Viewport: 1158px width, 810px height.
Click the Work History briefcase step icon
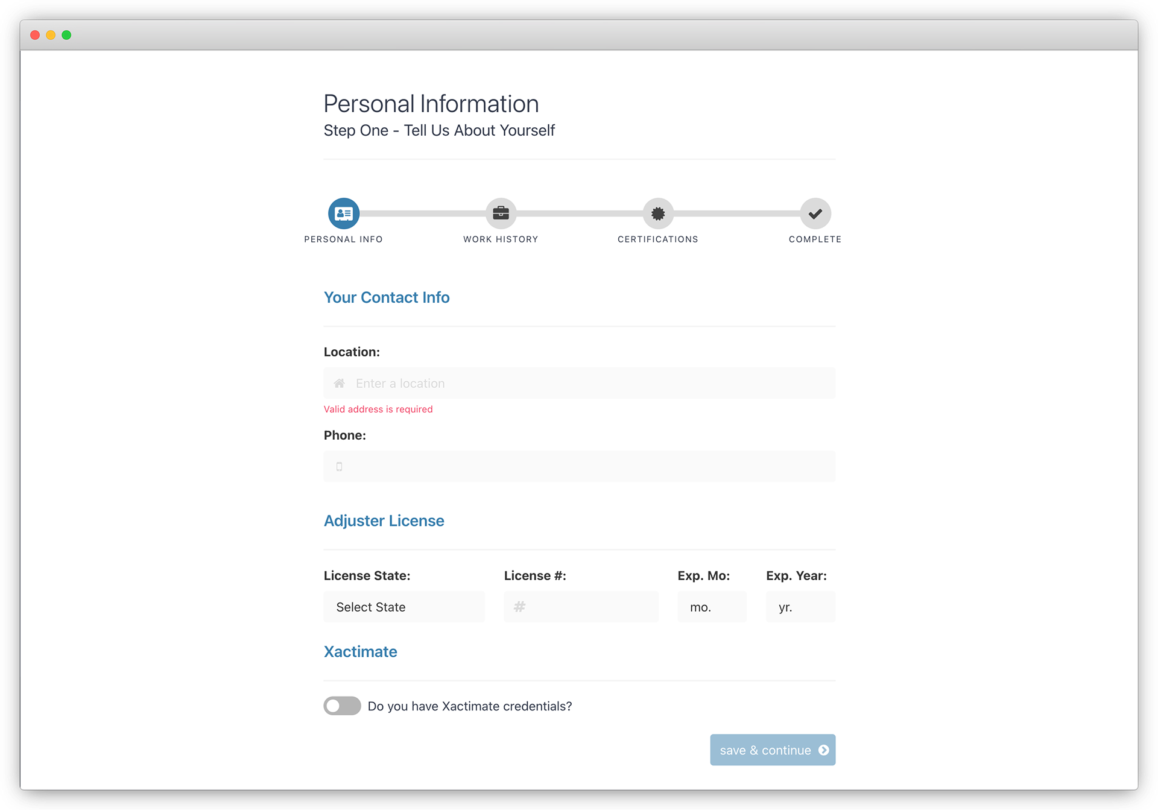tap(501, 214)
